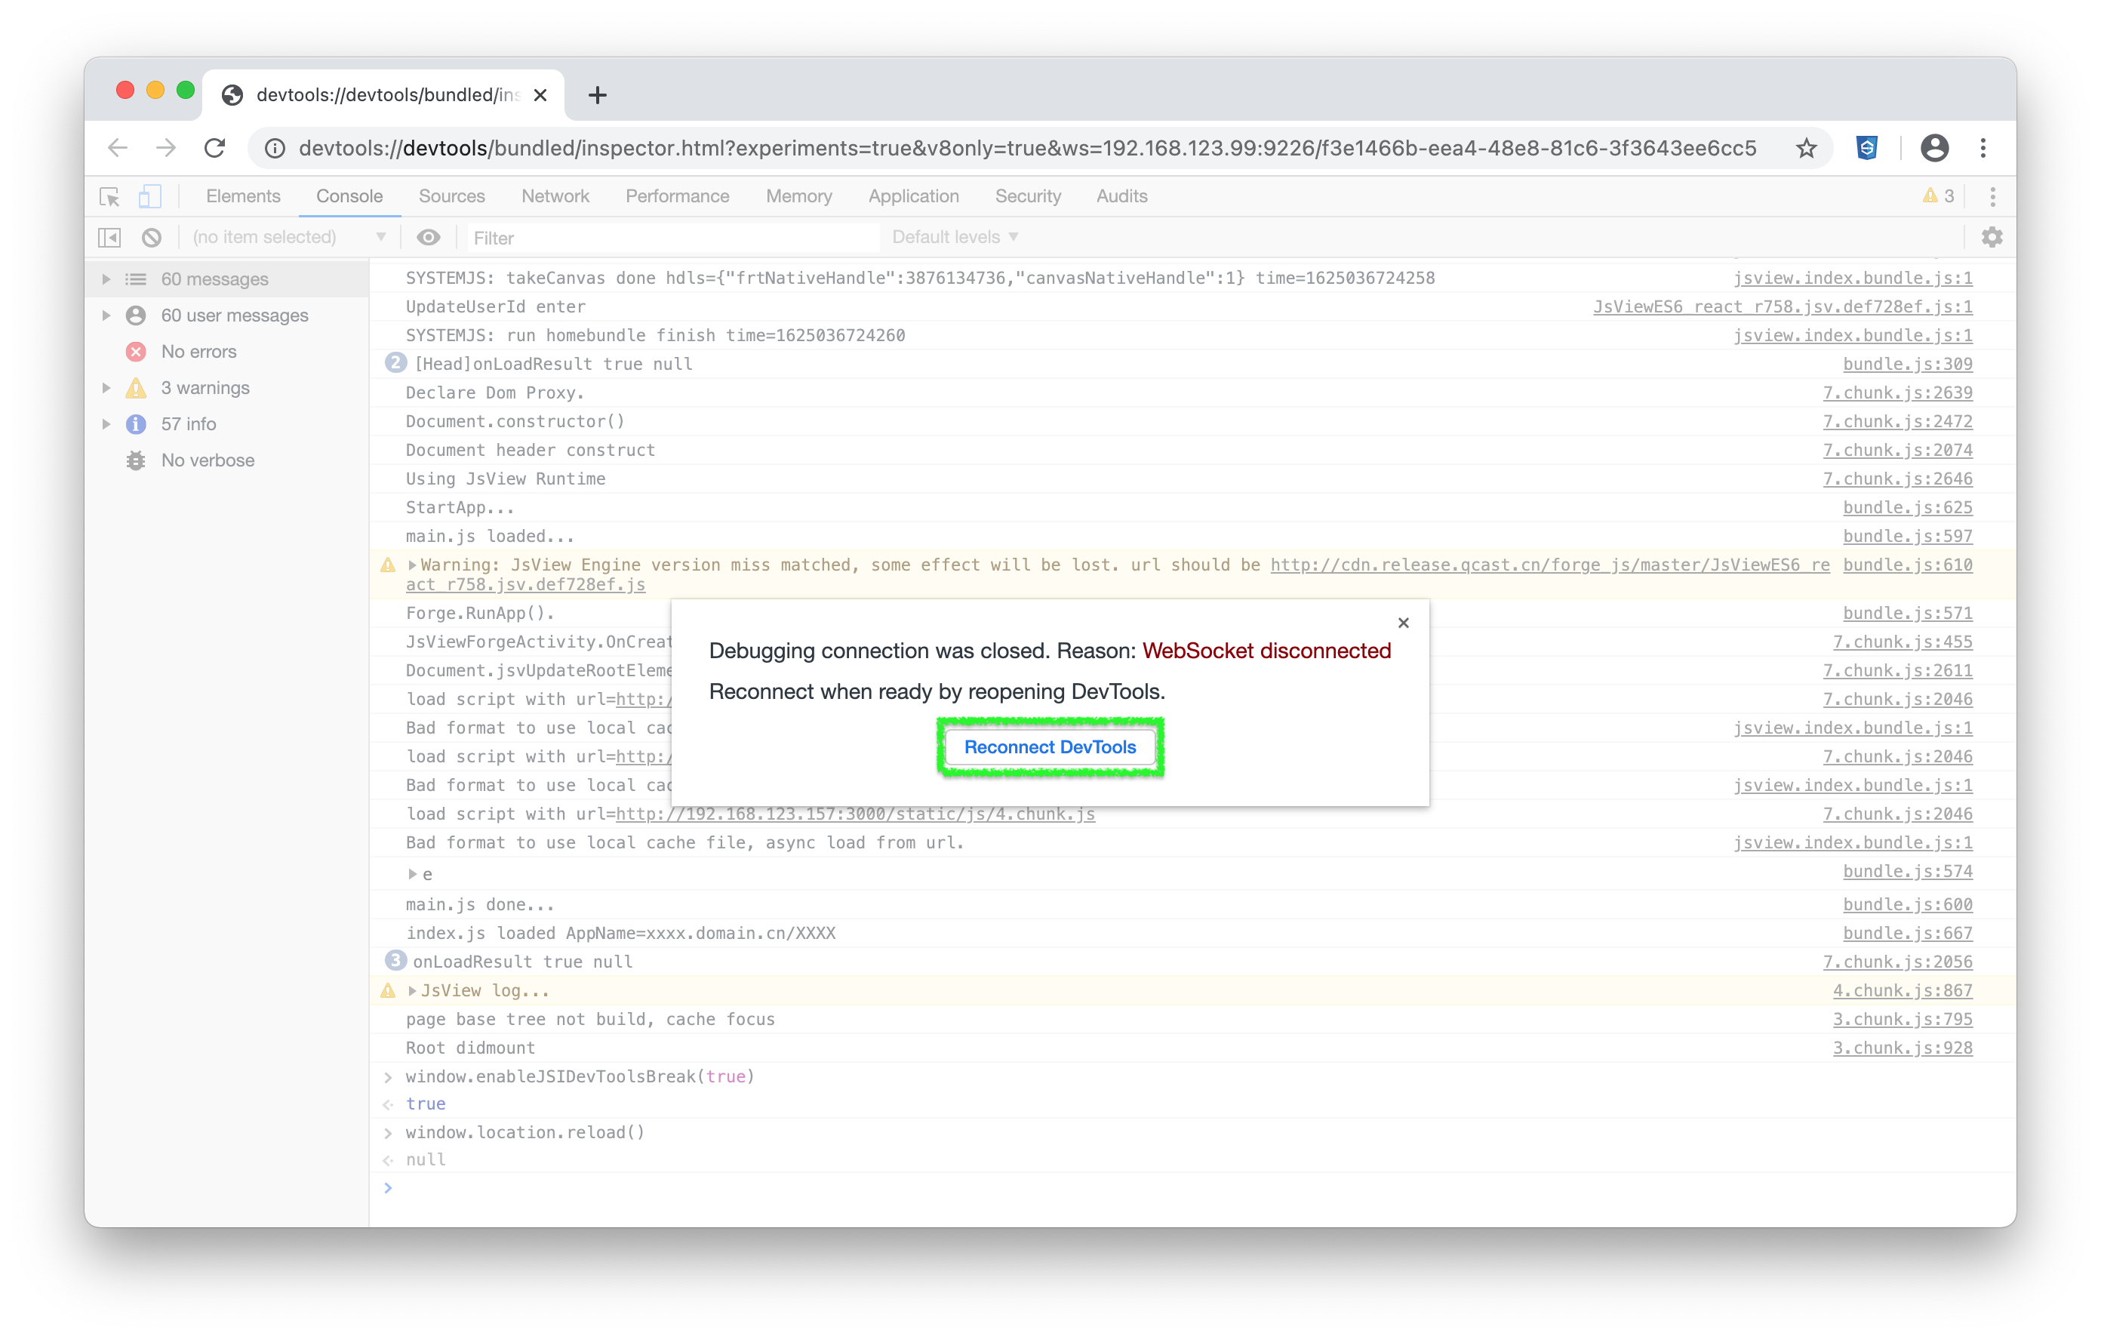Viewport: 2101px width, 1339px height.
Task: Toggle the device toolbar icon
Action: 150,196
